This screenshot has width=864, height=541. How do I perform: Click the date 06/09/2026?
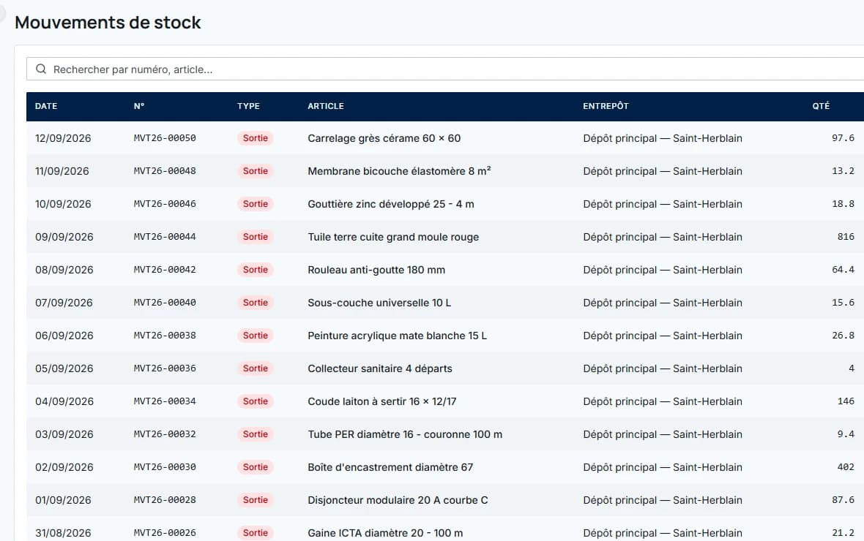(x=64, y=336)
